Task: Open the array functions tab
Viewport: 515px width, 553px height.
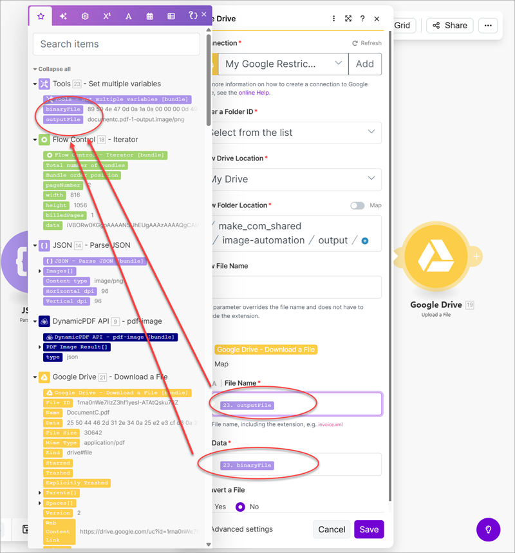Action: coord(171,16)
